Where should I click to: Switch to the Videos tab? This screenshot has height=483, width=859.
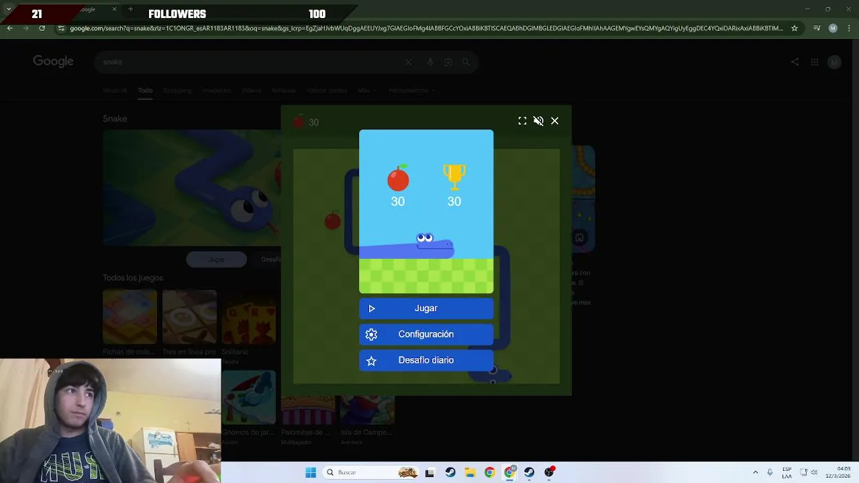(x=251, y=91)
